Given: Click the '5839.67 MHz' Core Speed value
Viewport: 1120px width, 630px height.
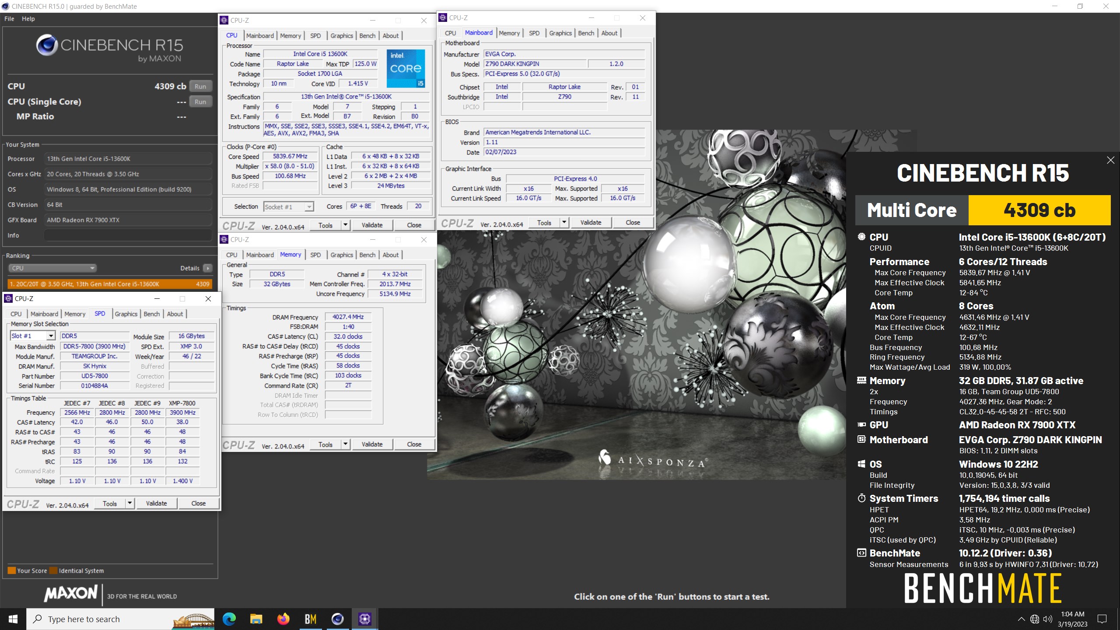Looking at the screenshot, I should [290, 156].
